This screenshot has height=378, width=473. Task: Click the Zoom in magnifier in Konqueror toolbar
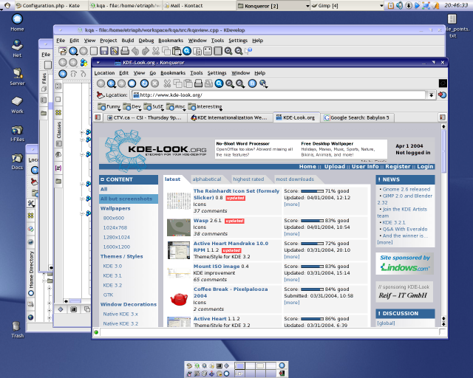coord(230,83)
